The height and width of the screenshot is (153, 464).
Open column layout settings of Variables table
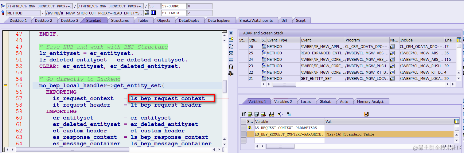pos(457,121)
